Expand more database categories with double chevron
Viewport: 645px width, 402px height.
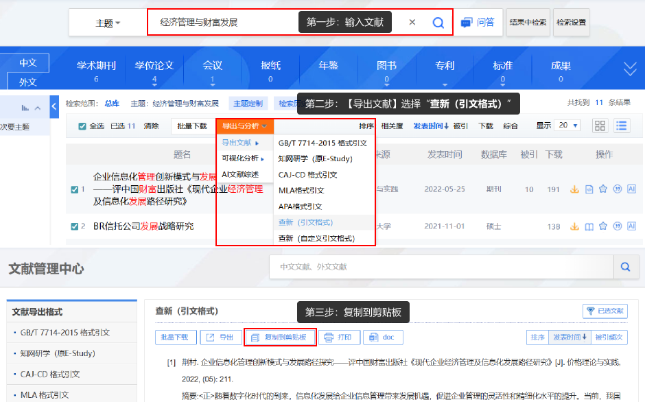tap(629, 69)
